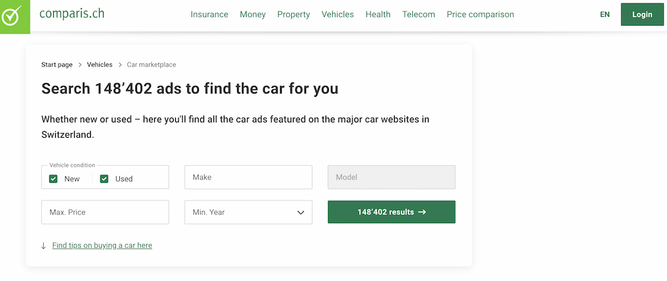The width and height of the screenshot is (667, 281).
Task: Focus the Max. Price input field
Action: [104, 212]
